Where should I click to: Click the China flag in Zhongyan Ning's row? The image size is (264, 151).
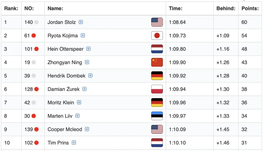click(x=157, y=62)
